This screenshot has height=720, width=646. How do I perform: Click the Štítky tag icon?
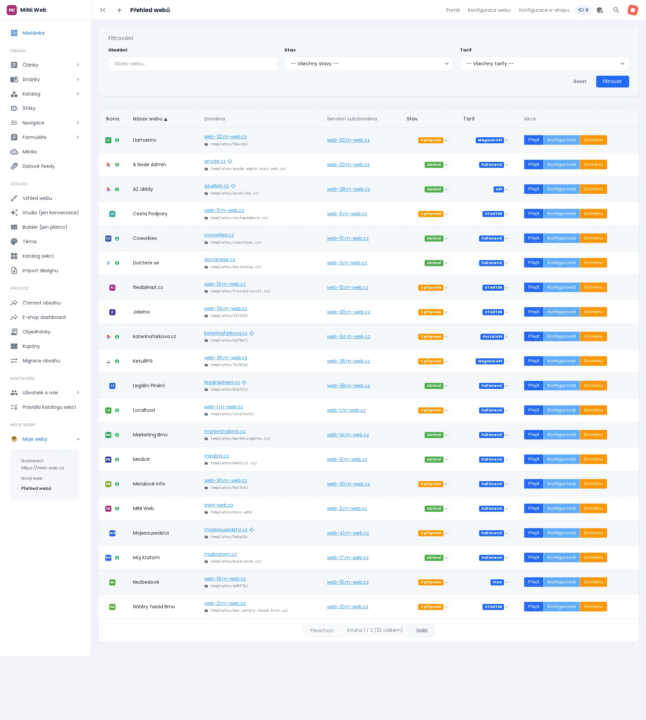click(x=14, y=108)
